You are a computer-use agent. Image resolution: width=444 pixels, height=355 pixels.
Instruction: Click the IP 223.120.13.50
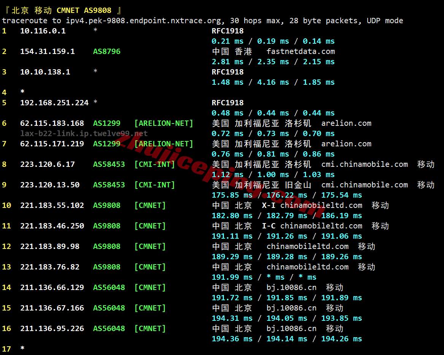tap(50, 185)
